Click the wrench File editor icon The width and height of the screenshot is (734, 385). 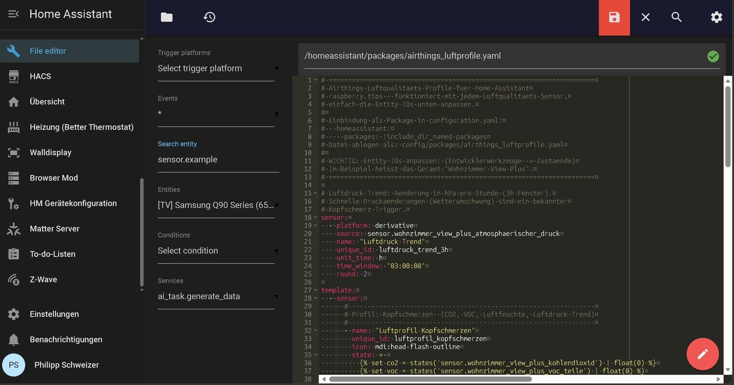pyautogui.click(x=14, y=51)
